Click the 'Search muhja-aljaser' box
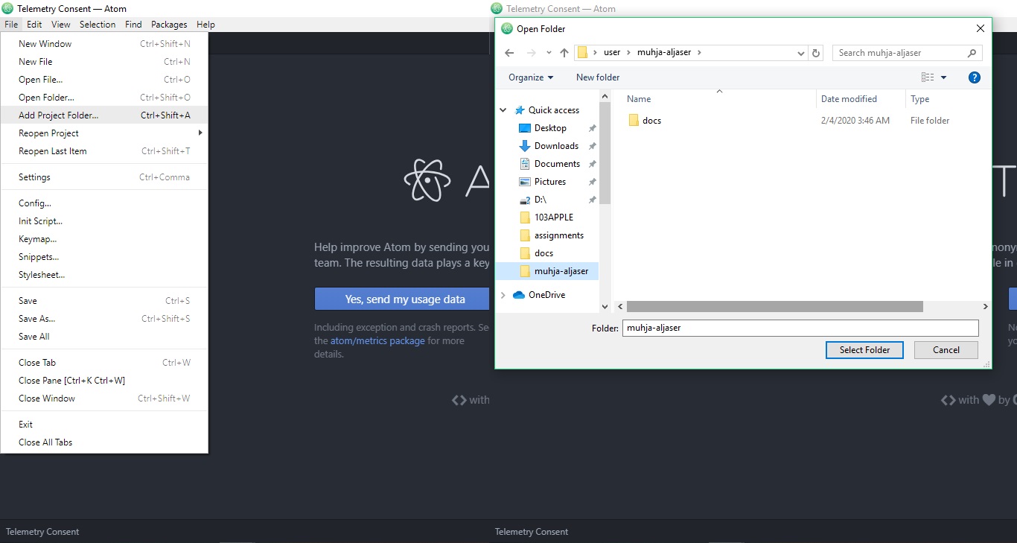This screenshot has height=543, width=1017. point(907,53)
